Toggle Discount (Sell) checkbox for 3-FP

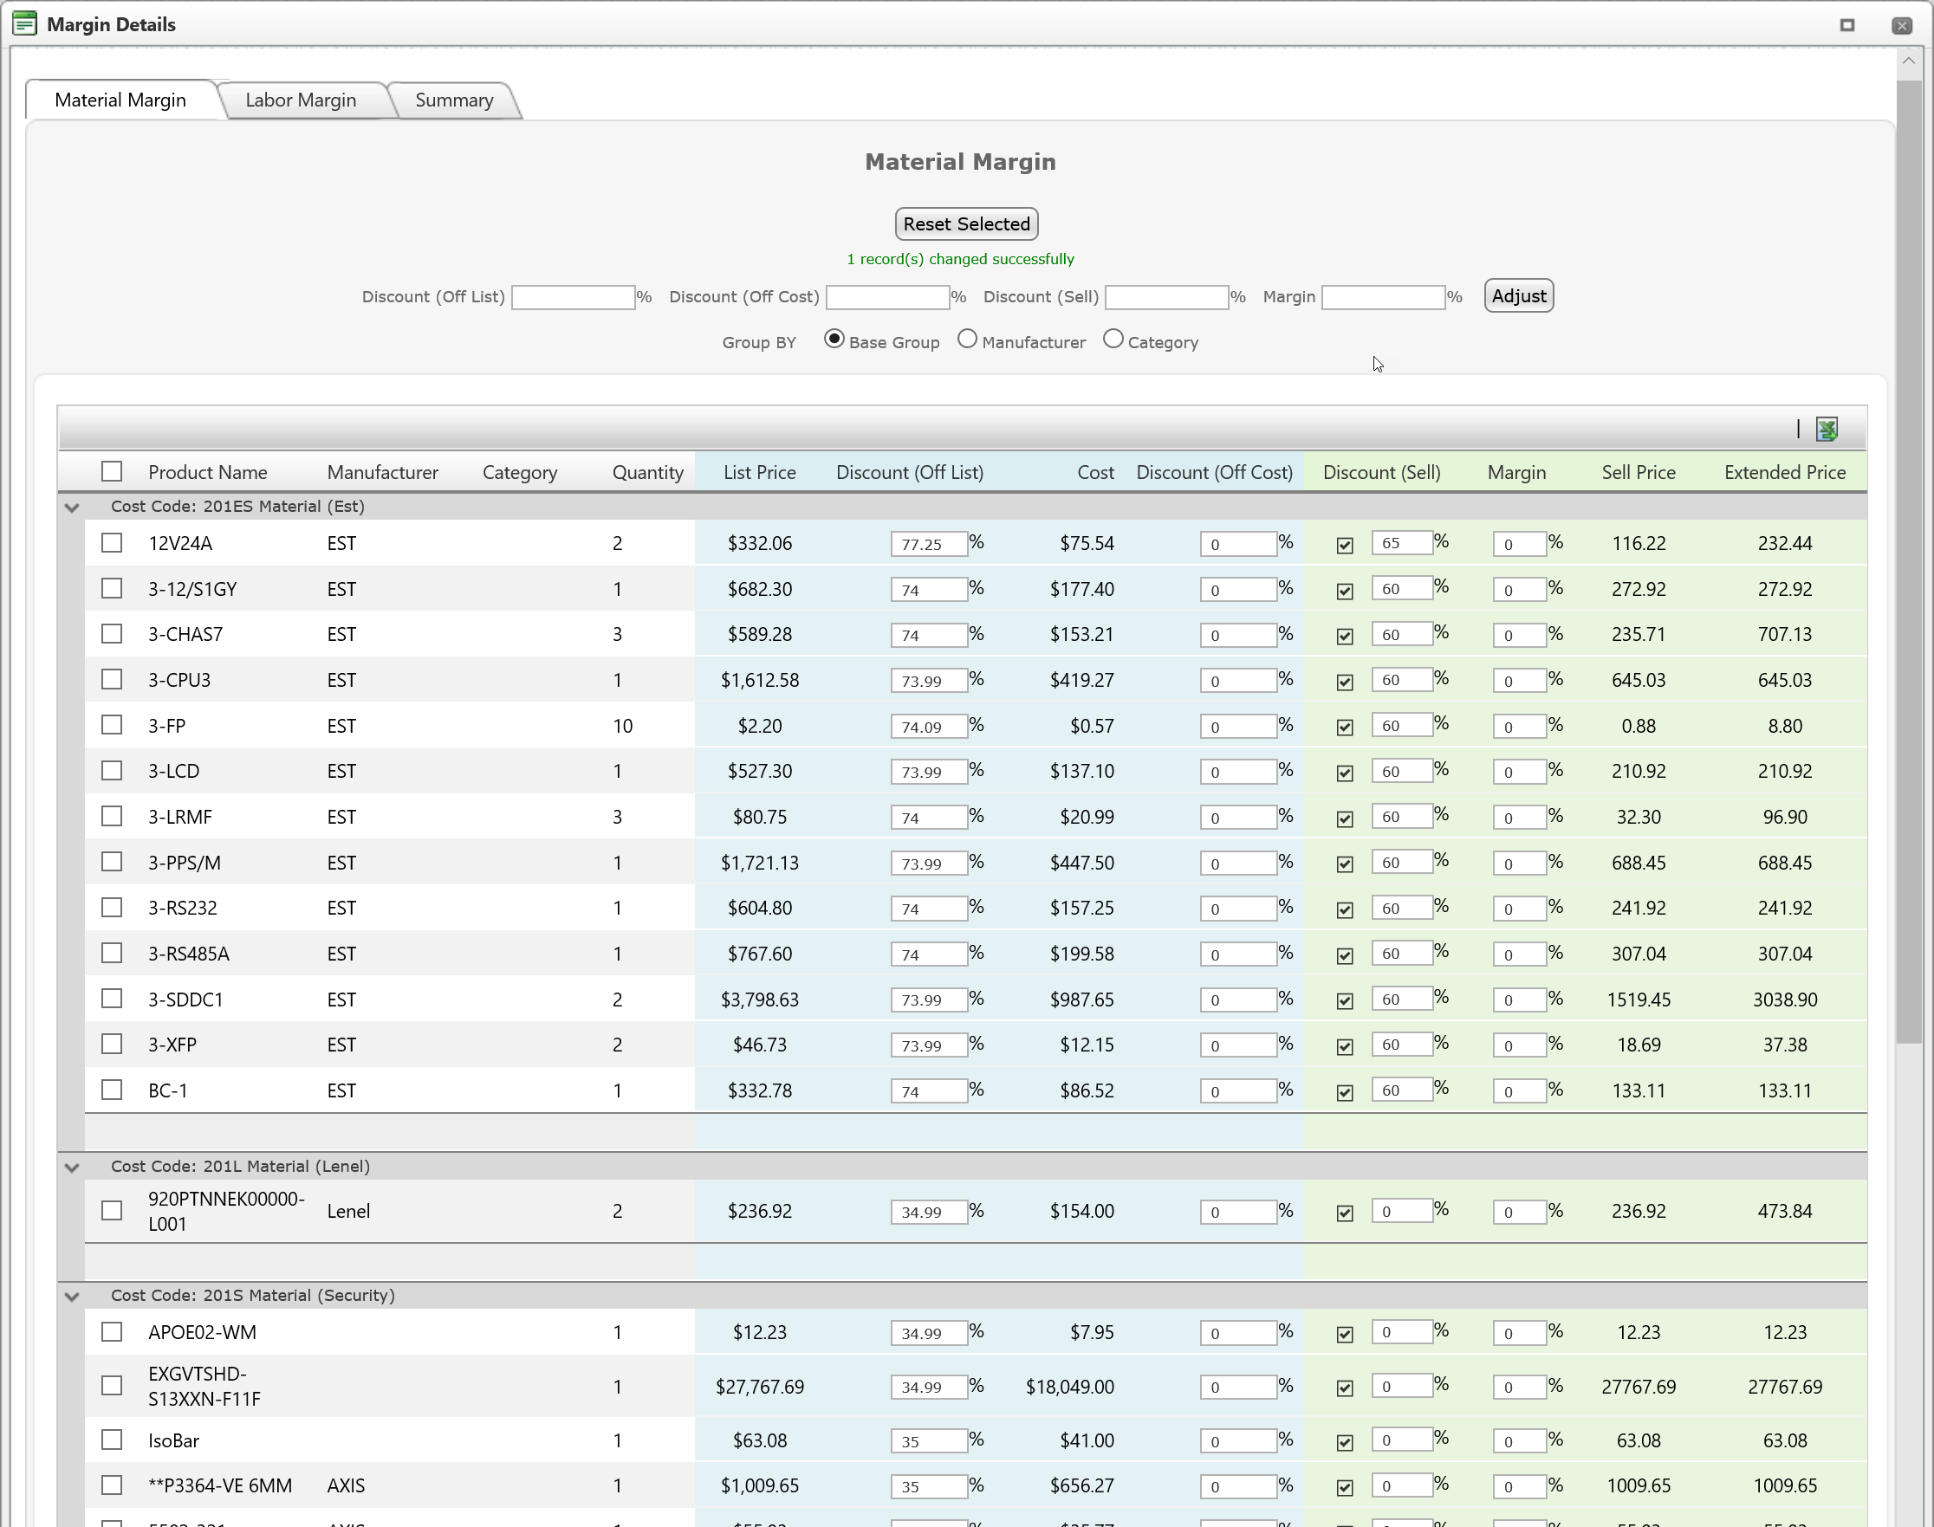pos(1345,728)
